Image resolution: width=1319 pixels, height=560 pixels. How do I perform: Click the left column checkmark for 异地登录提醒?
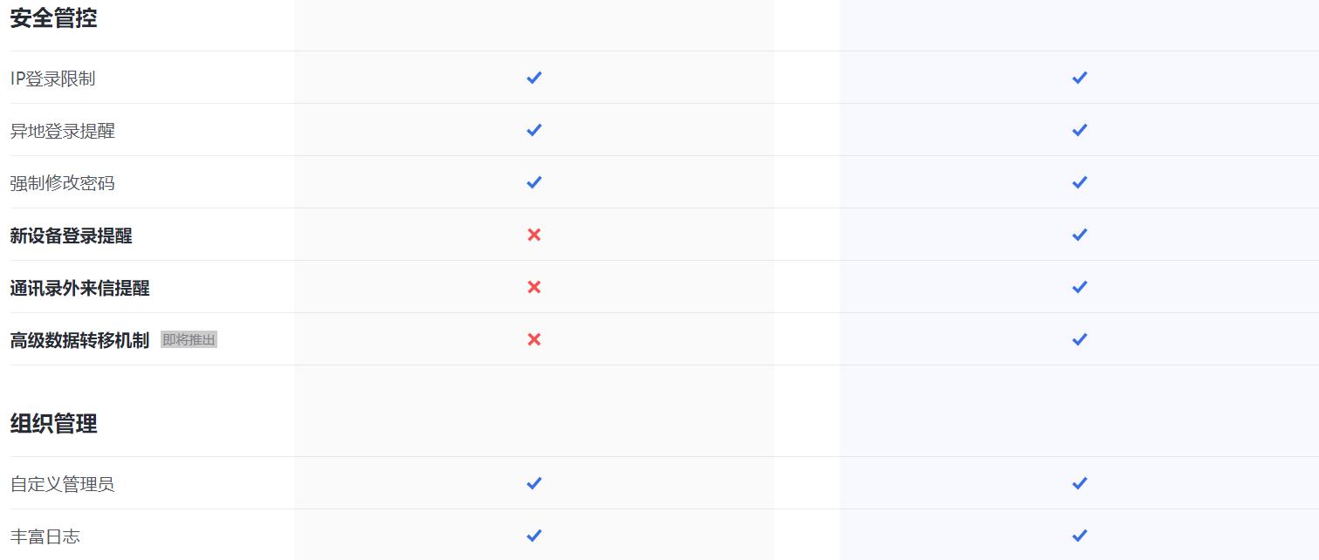pos(534,130)
